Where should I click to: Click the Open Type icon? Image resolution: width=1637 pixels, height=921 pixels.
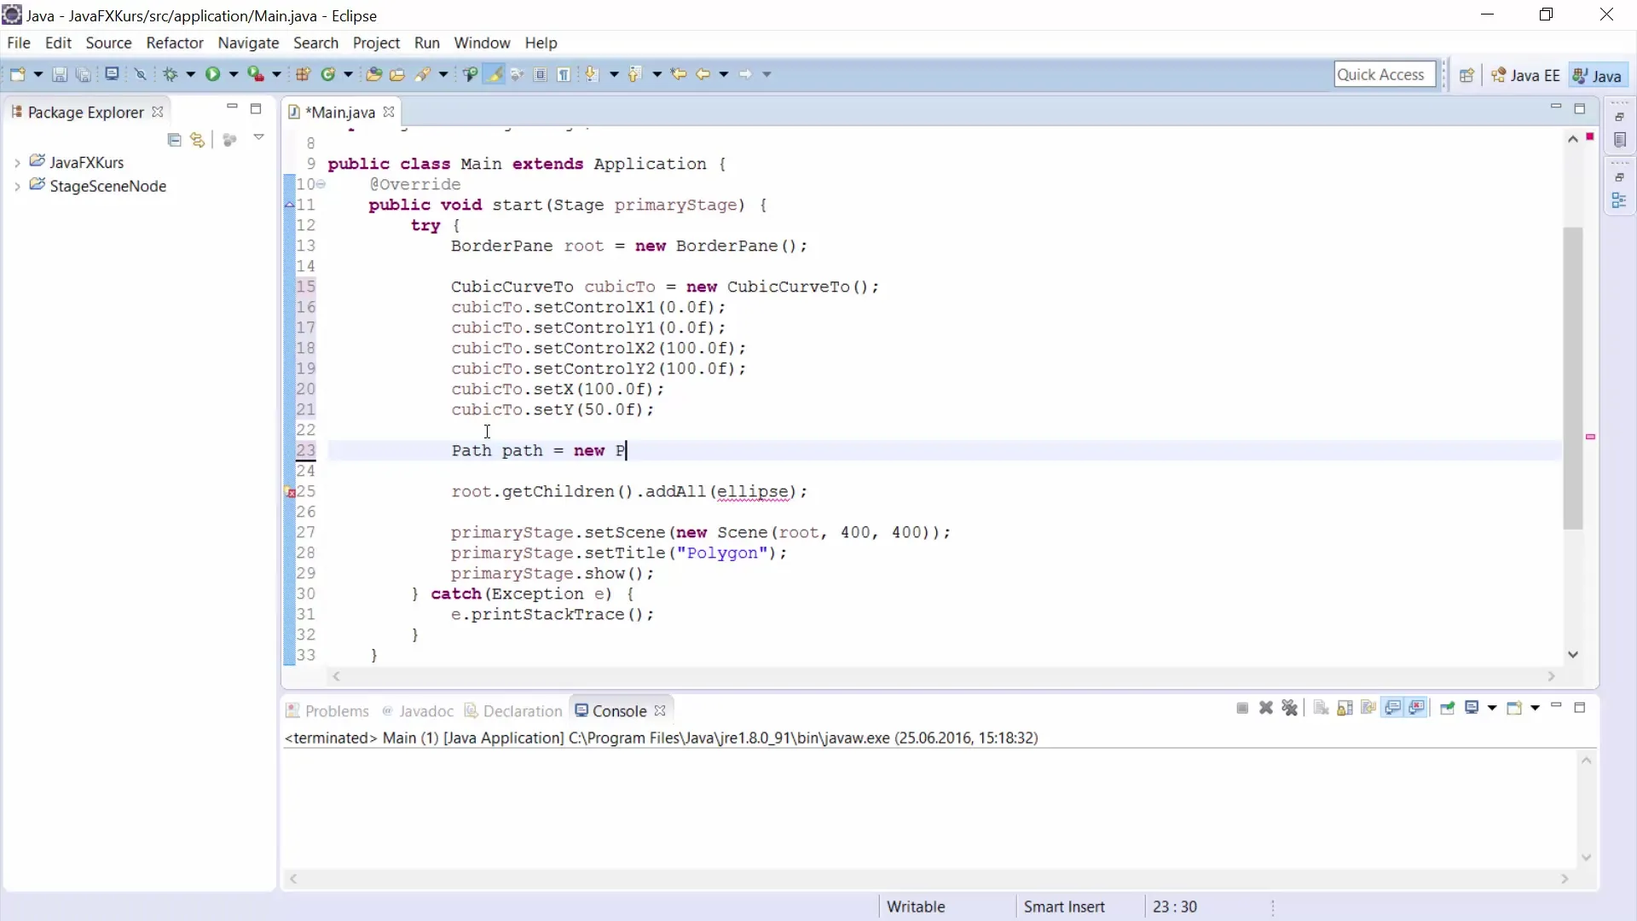click(x=373, y=74)
